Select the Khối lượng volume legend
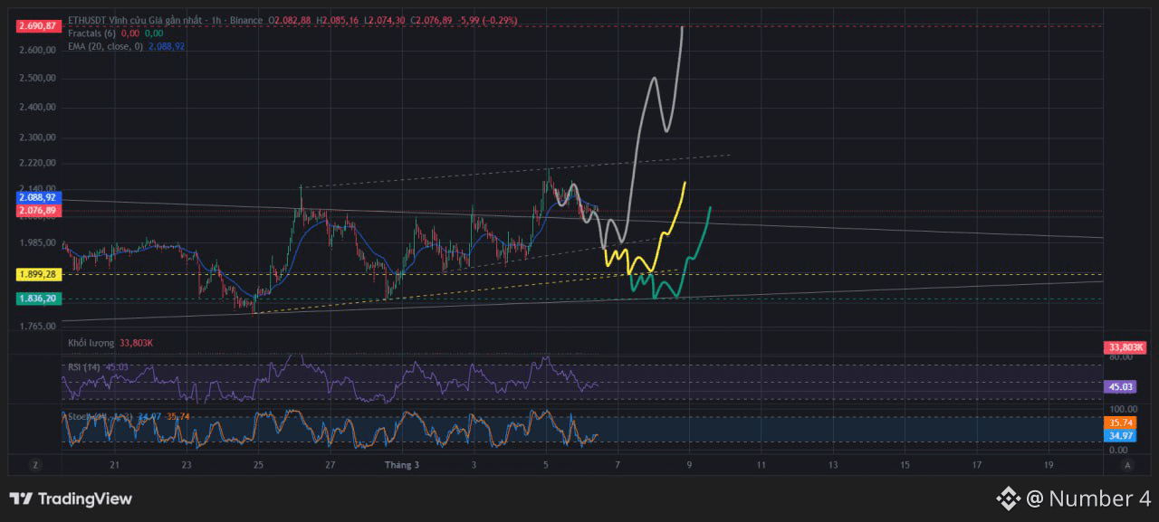 [x=91, y=343]
